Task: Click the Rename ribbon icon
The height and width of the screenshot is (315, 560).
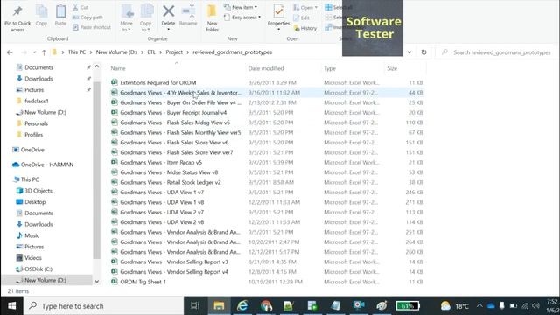Action: click(x=188, y=11)
